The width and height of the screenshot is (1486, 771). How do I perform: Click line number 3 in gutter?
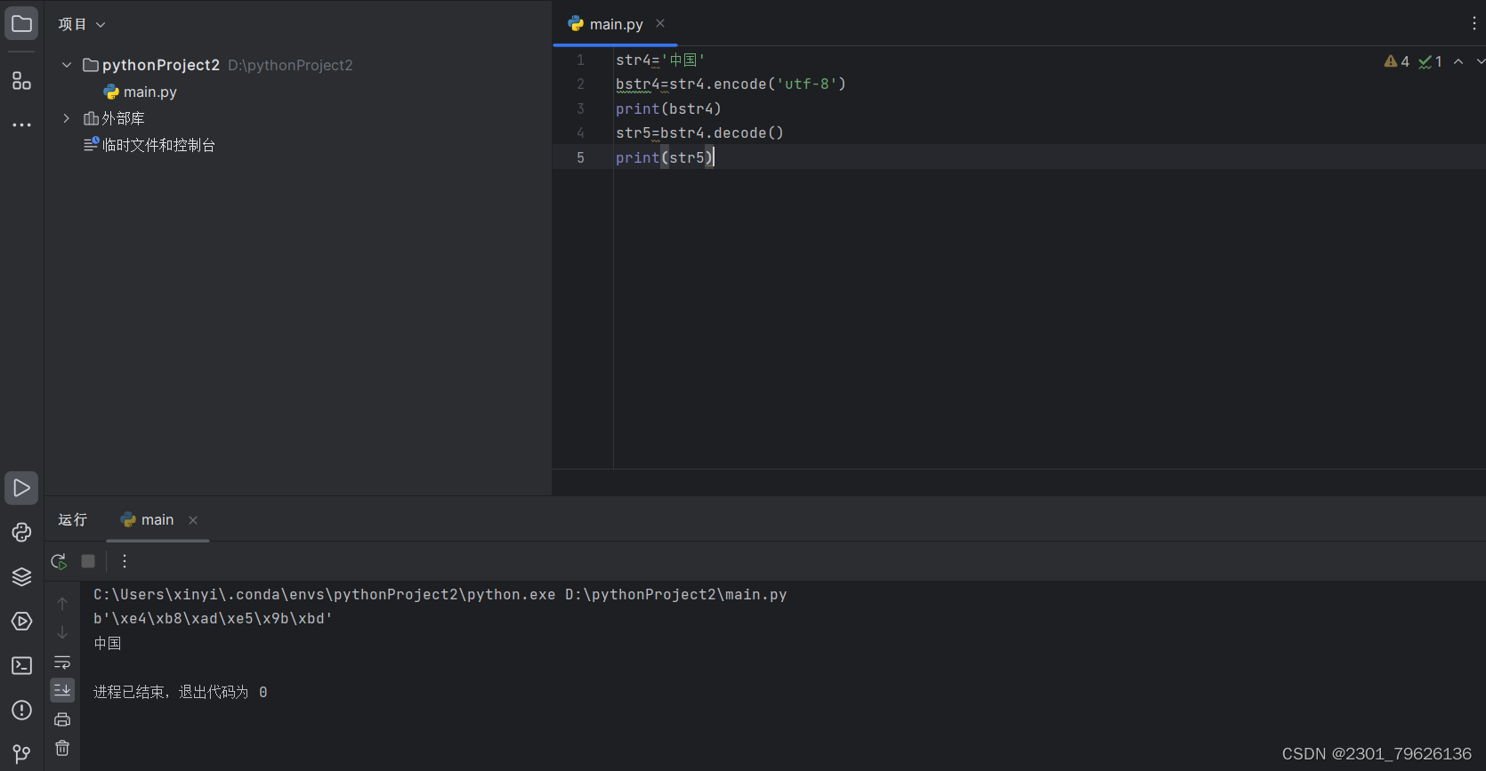click(x=580, y=108)
